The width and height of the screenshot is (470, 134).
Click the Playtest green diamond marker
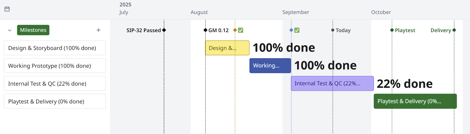pos(392,30)
